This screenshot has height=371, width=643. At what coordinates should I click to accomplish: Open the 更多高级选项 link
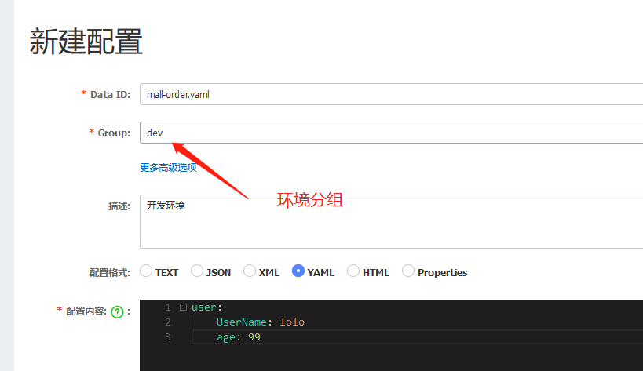[x=168, y=168]
